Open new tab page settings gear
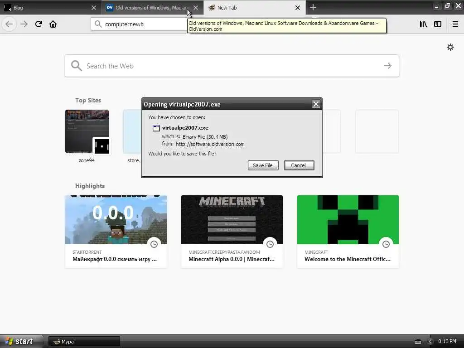This screenshot has height=348, width=464. pyautogui.click(x=450, y=47)
